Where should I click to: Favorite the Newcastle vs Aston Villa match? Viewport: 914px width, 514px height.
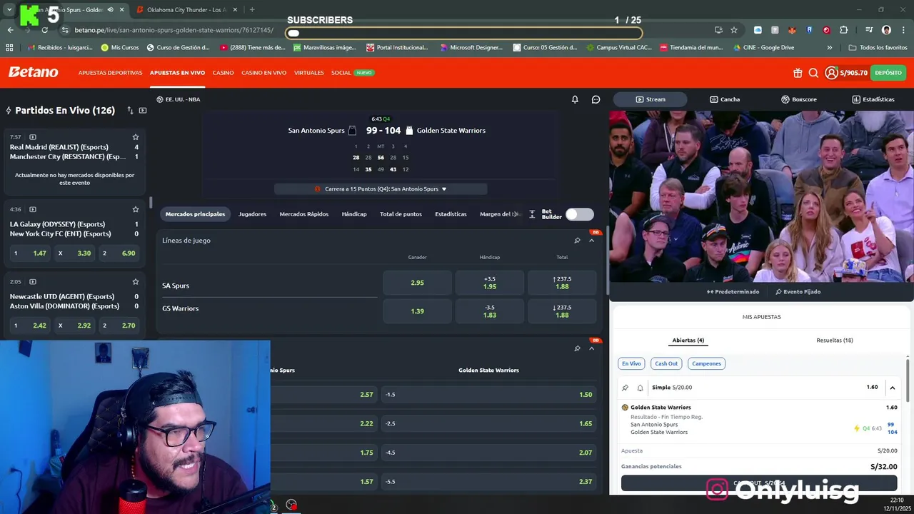pos(136,281)
